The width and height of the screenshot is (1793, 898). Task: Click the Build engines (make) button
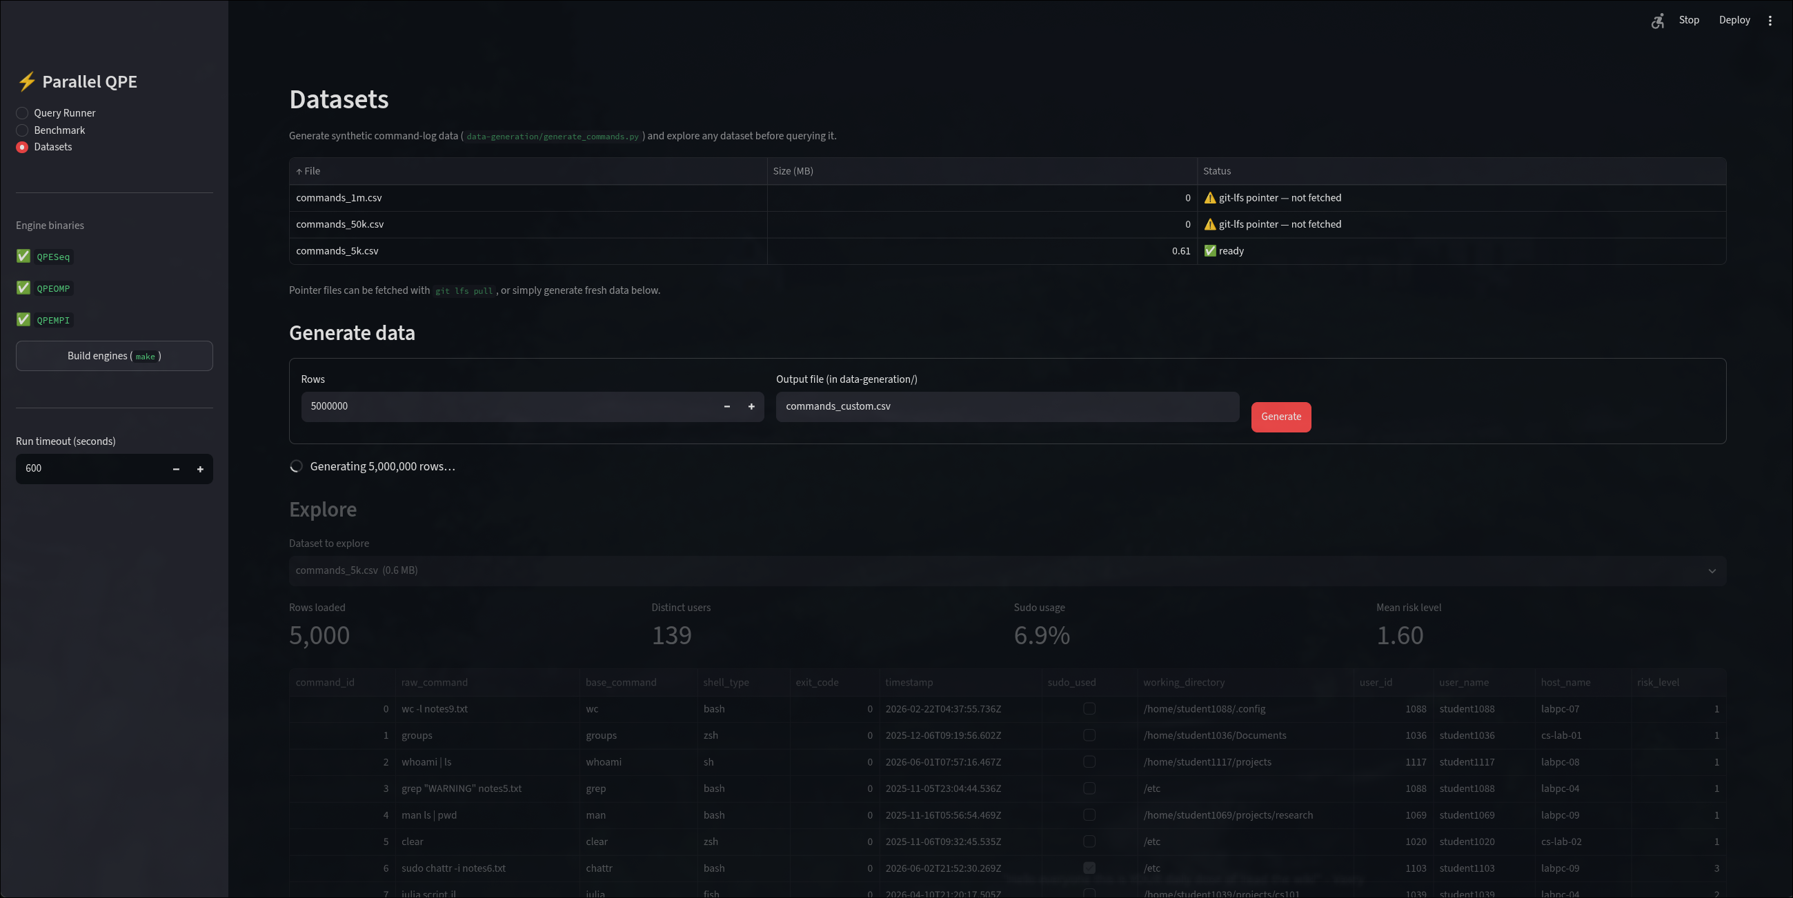(114, 356)
